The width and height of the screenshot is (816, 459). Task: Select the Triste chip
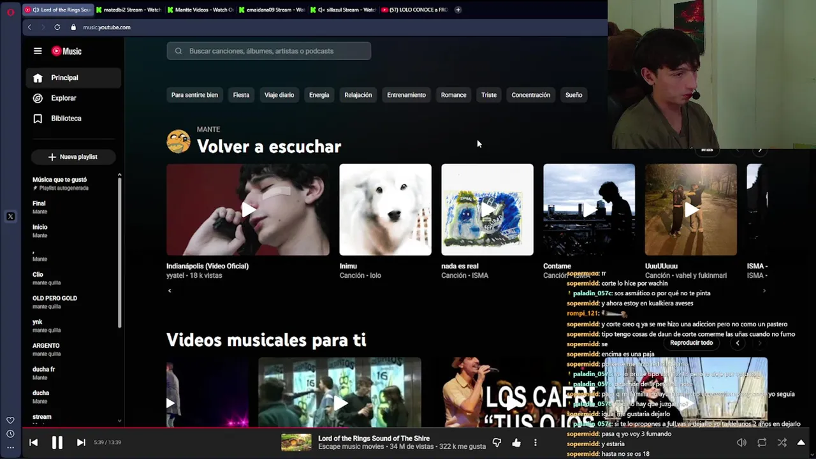[489, 95]
